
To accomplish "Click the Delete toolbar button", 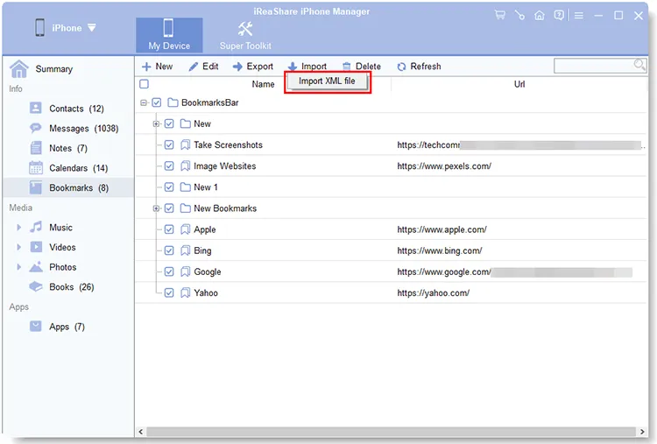I will pos(362,67).
